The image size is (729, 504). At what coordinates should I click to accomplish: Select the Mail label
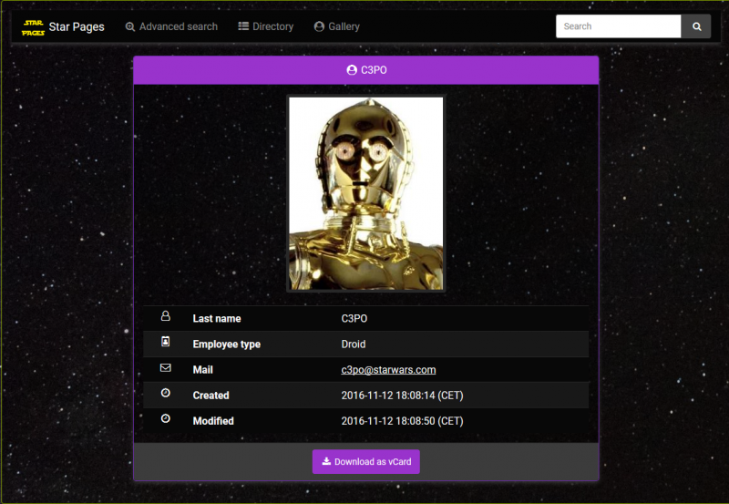click(x=202, y=370)
